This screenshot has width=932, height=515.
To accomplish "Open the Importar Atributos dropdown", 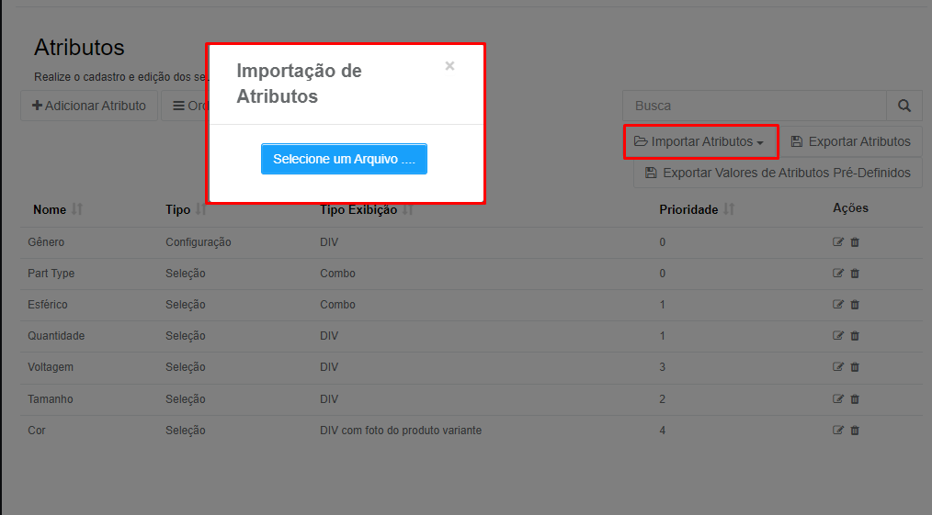I will click(700, 141).
